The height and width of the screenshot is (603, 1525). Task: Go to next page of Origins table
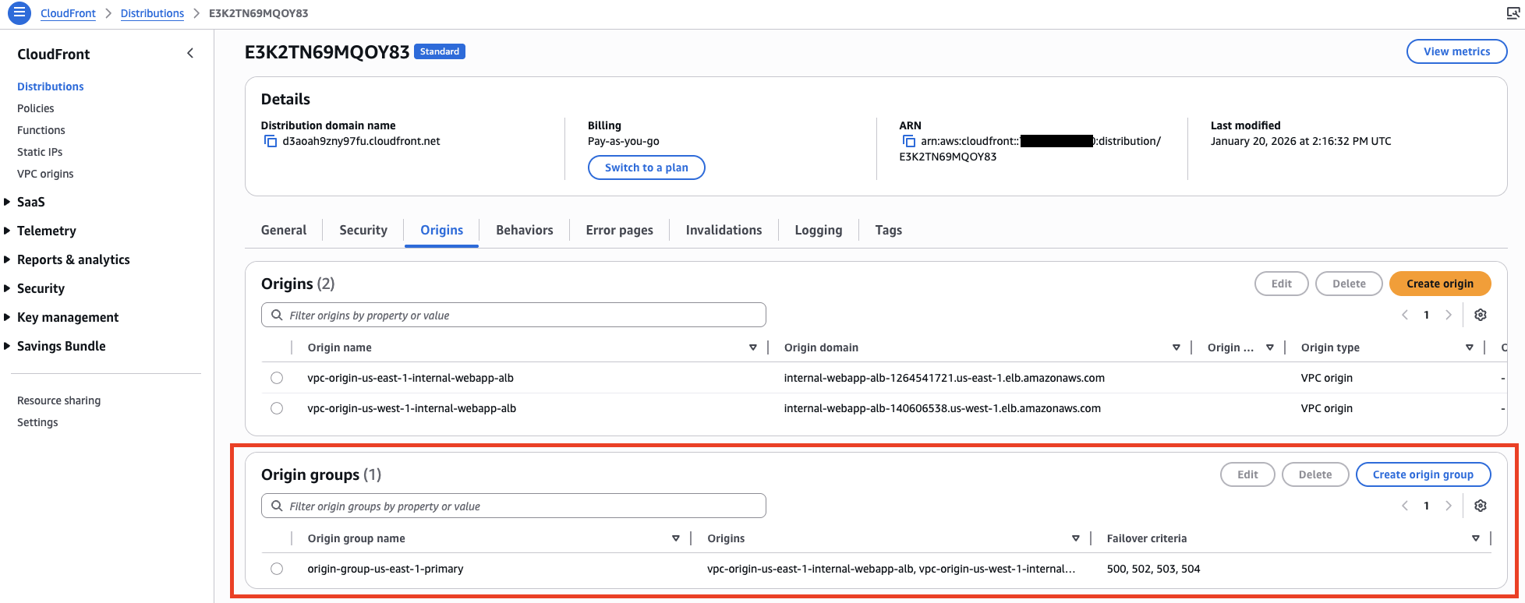coord(1449,315)
